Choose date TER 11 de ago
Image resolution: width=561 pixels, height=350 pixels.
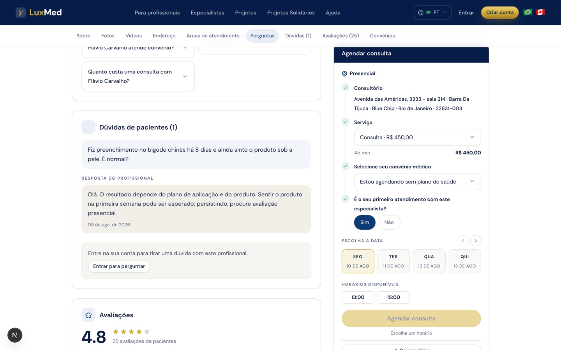point(393,261)
